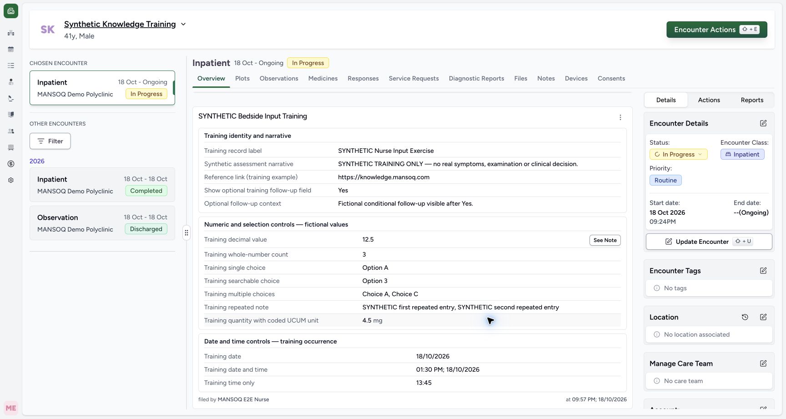This screenshot has height=419, width=786.
Task: Open the Devices tab
Action: click(576, 78)
